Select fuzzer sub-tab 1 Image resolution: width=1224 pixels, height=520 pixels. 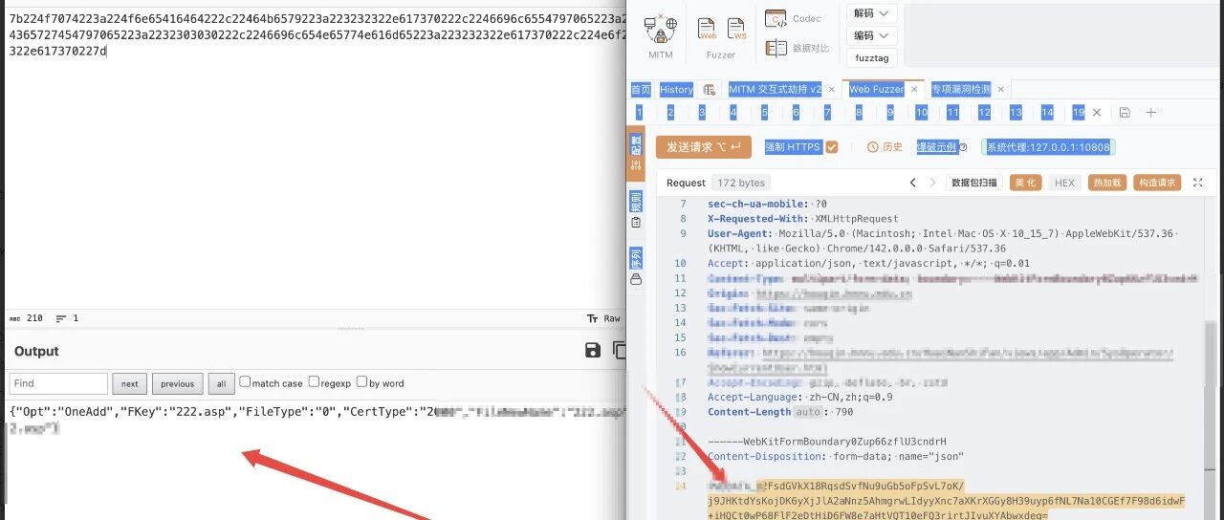click(639, 113)
